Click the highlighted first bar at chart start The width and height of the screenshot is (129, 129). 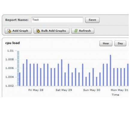click(18, 68)
